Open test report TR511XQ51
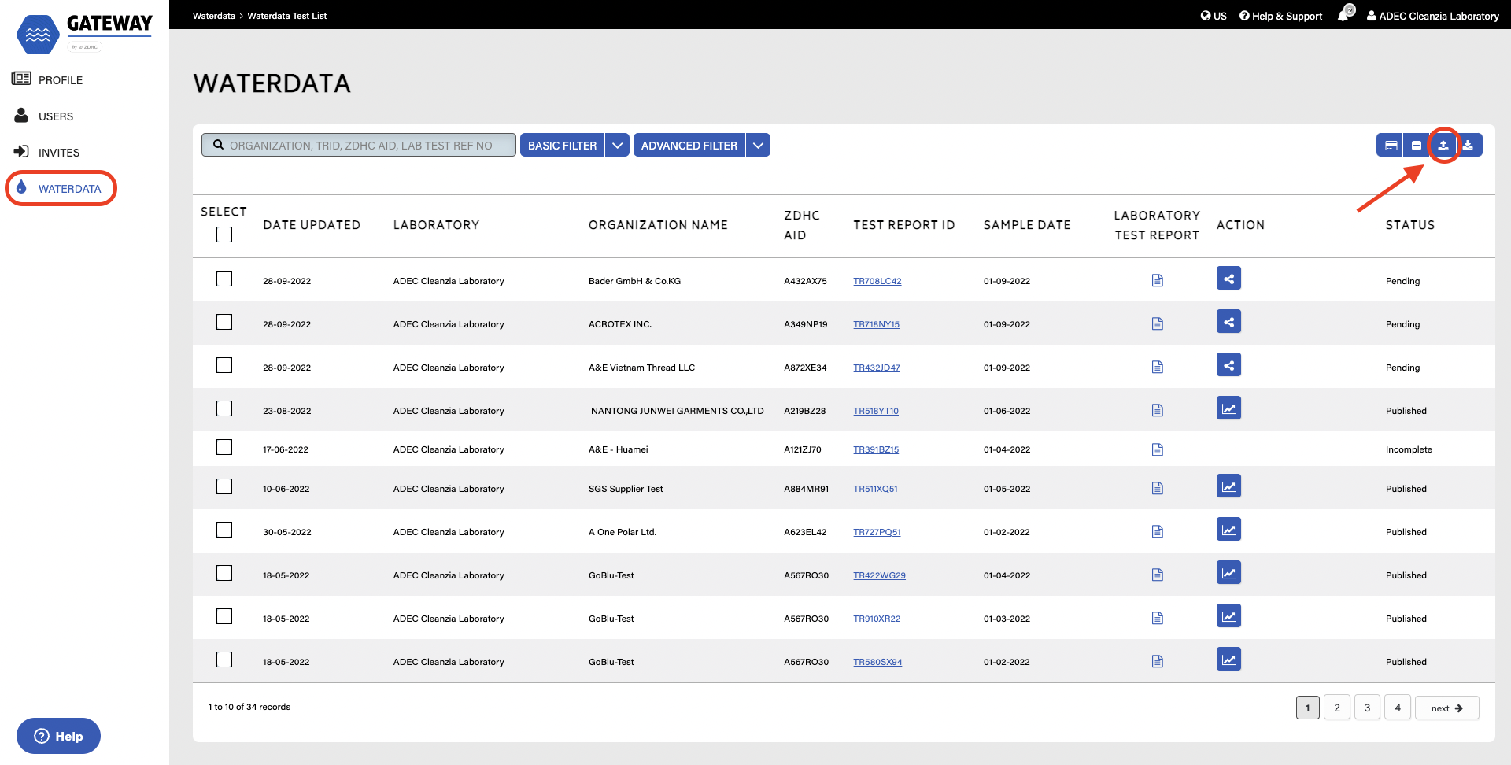Viewport: 1511px width, 765px height. click(875, 489)
